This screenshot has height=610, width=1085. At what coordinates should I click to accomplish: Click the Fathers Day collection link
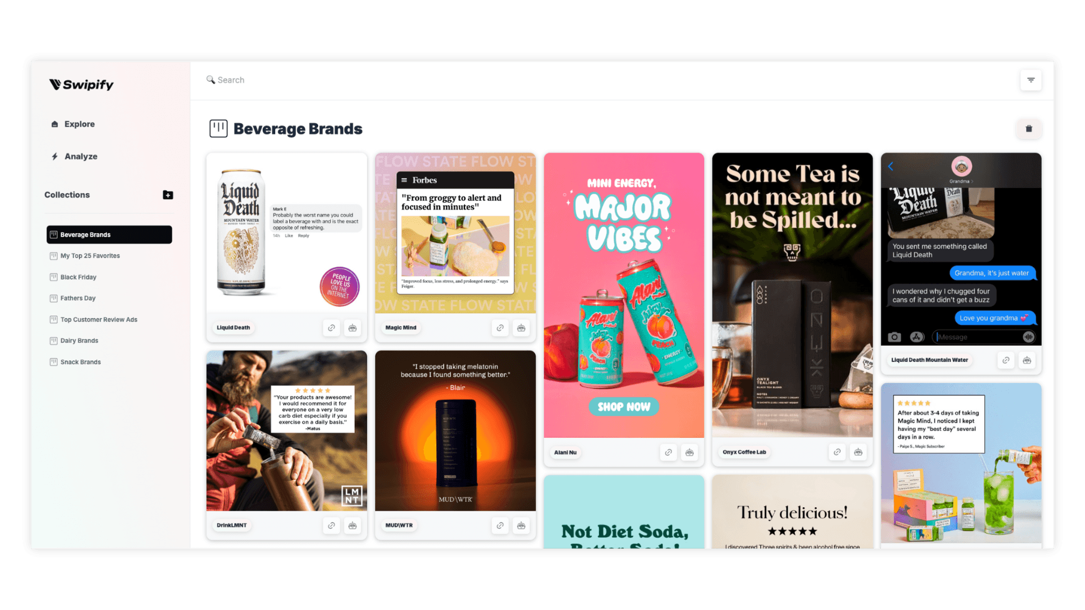77,298
